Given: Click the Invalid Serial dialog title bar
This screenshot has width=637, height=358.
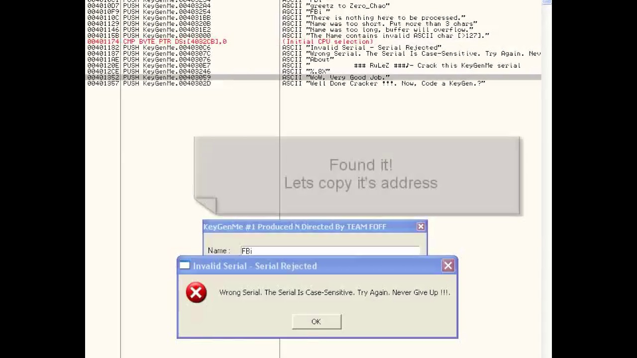Looking at the screenshot, I should tap(317, 266).
